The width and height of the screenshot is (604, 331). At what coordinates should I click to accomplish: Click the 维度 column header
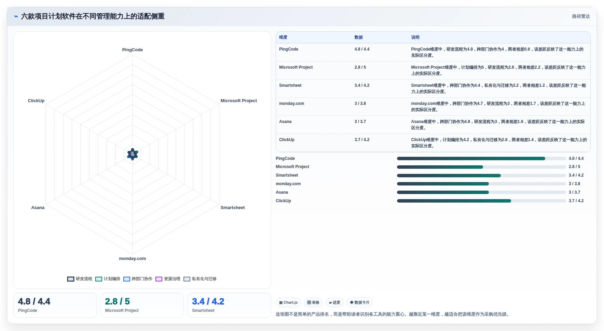coord(283,38)
